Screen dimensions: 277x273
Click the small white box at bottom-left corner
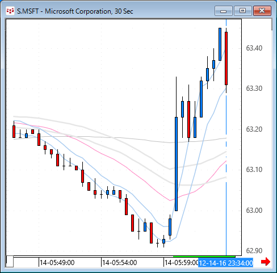tap(10, 262)
